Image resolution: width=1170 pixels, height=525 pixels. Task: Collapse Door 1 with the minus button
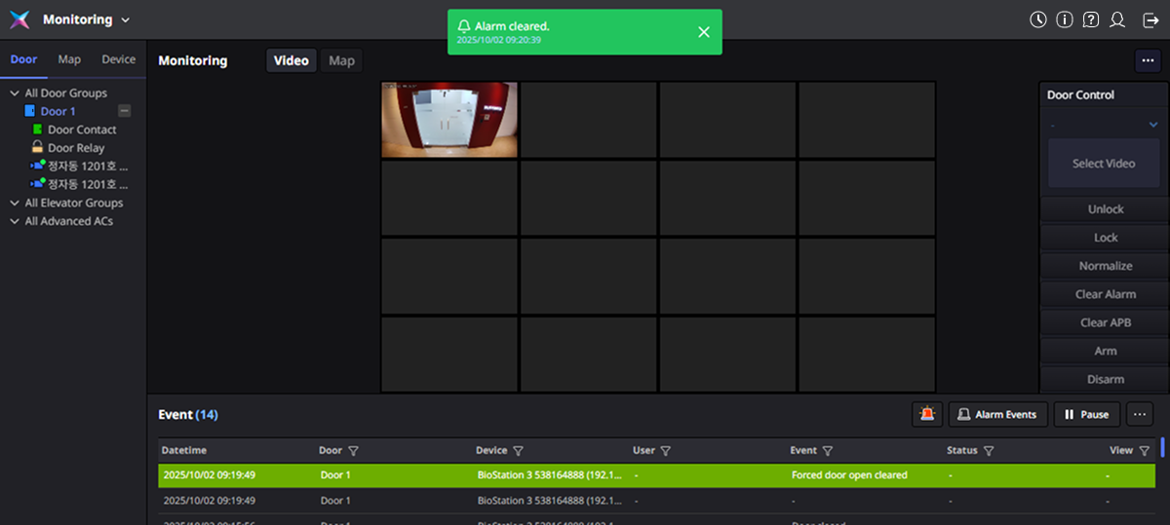click(124, 112)
